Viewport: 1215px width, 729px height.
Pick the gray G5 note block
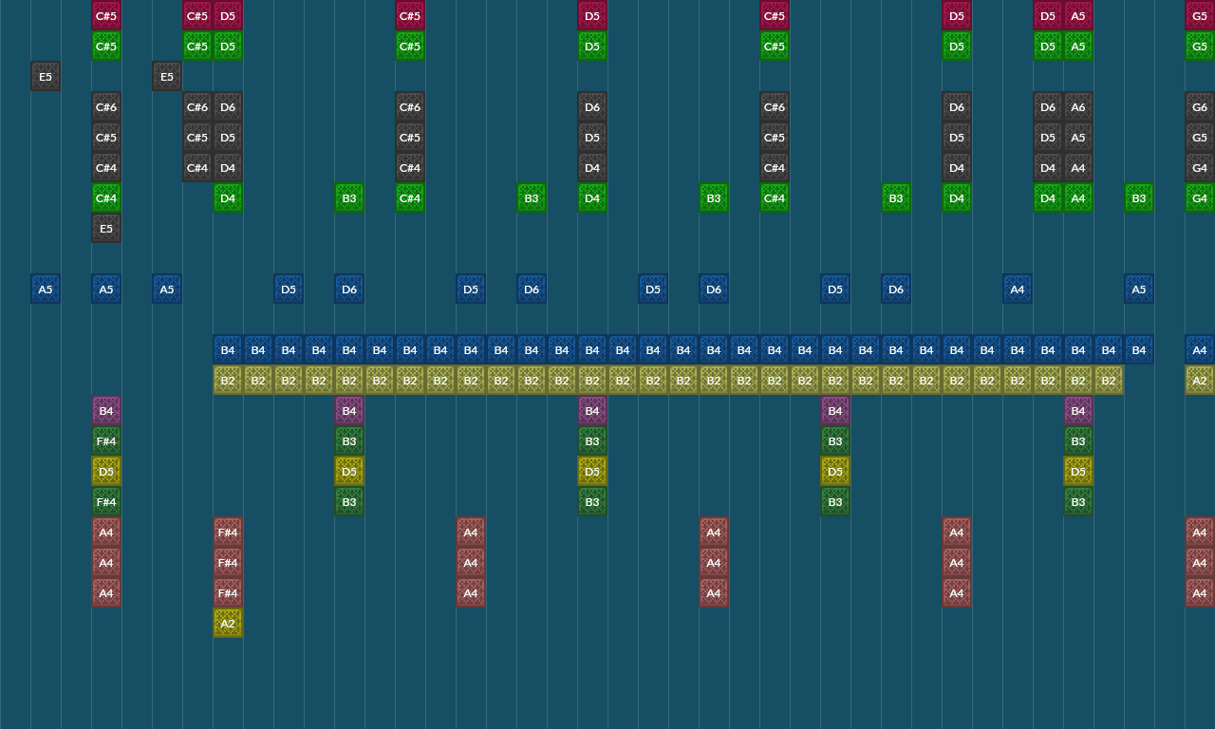tap(1200, 137)
